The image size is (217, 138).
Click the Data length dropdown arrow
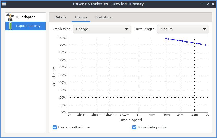[204, 29]
